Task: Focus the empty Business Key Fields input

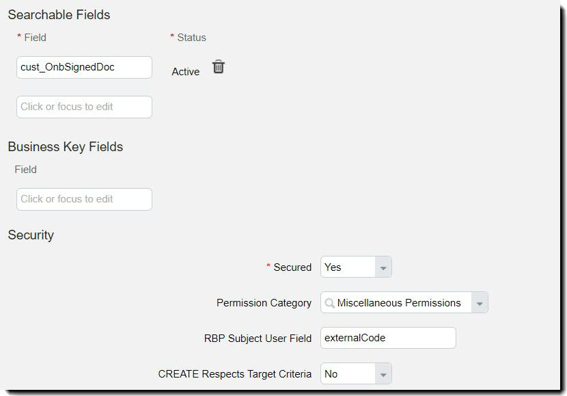Action: (x=84, y=199)
